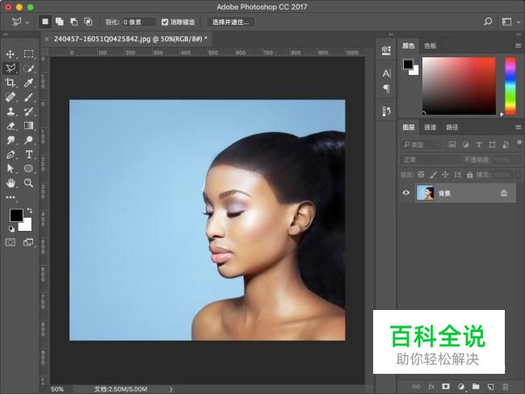This screenshot has height=394, width=525.
Task: Select the Healing Brush tool
Action: coord(10,97)
